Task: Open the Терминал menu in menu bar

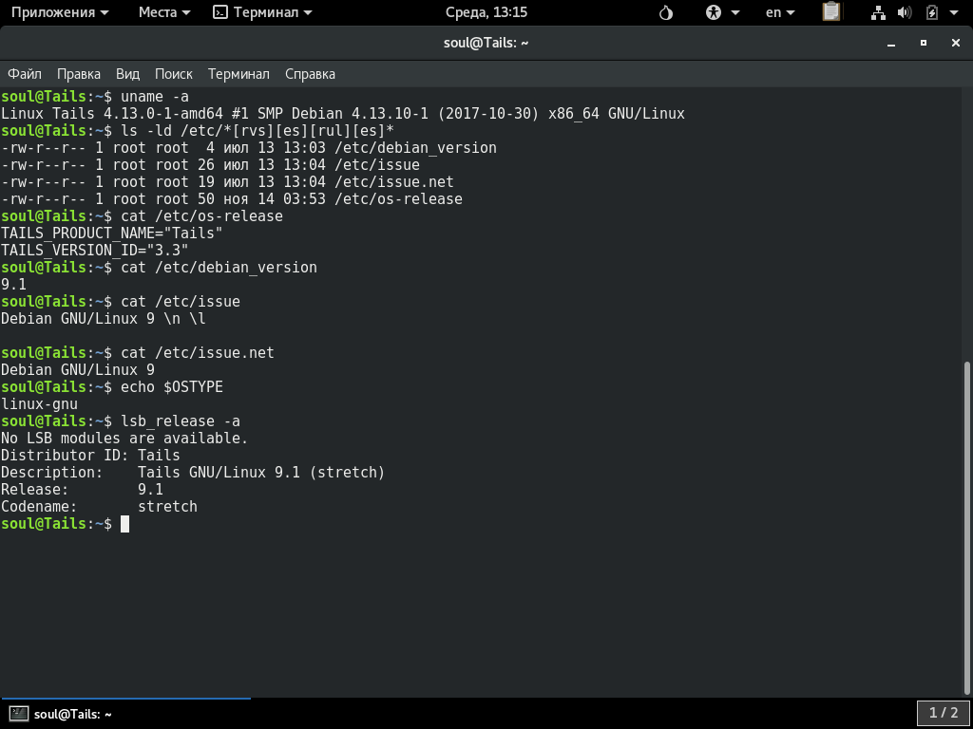Action: [238, 74]
